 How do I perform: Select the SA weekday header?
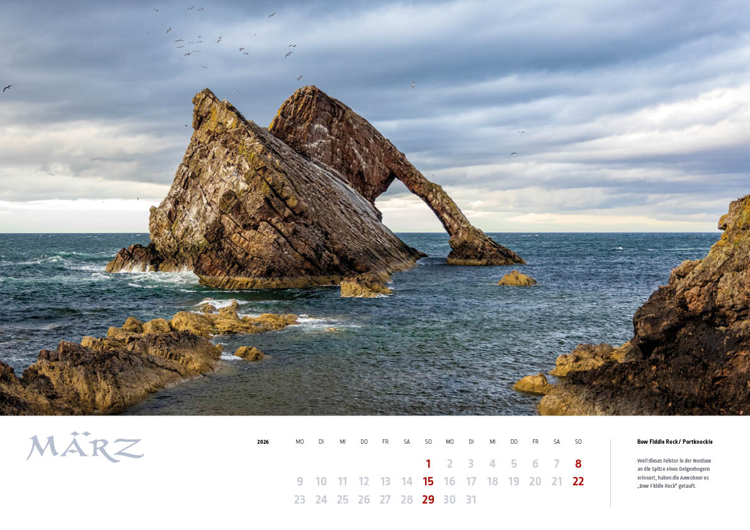(407, 442)
